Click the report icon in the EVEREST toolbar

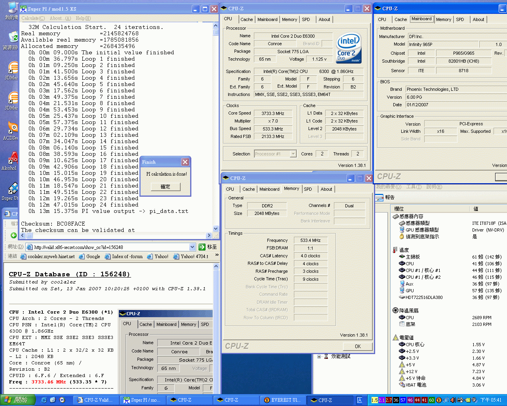coord(379,197)
